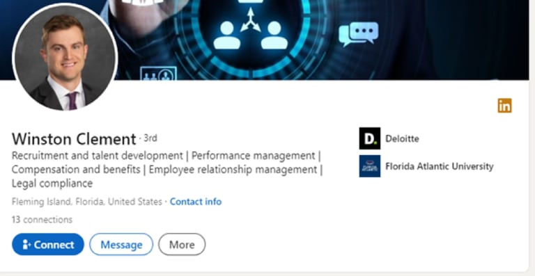Click the add-person icon inside Connect
535x276 pixels.
pos(26,244)
